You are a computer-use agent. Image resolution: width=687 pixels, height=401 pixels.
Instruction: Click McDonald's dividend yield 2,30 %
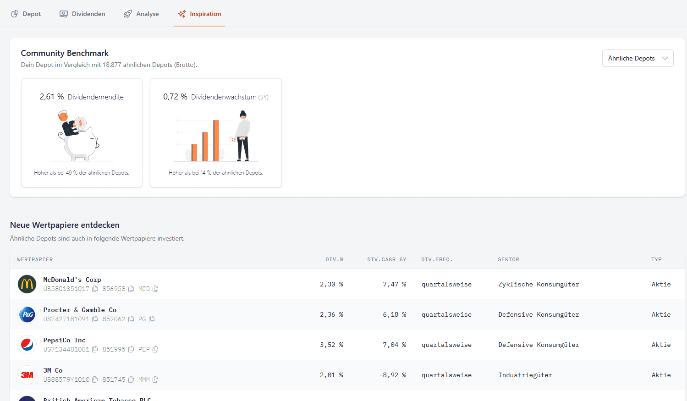click(x=331, y=284)
